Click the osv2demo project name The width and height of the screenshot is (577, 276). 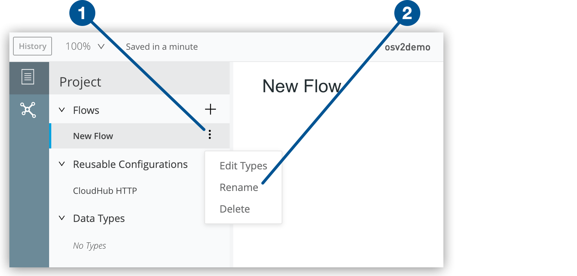pos(407,47)
